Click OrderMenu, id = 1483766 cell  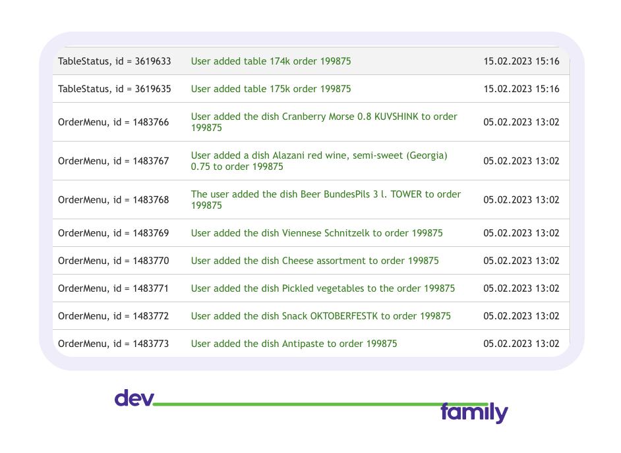113,122
